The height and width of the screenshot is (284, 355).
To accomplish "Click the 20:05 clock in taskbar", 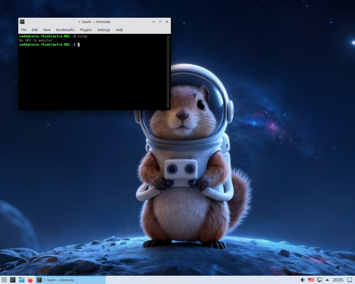I will click(338, 280).
